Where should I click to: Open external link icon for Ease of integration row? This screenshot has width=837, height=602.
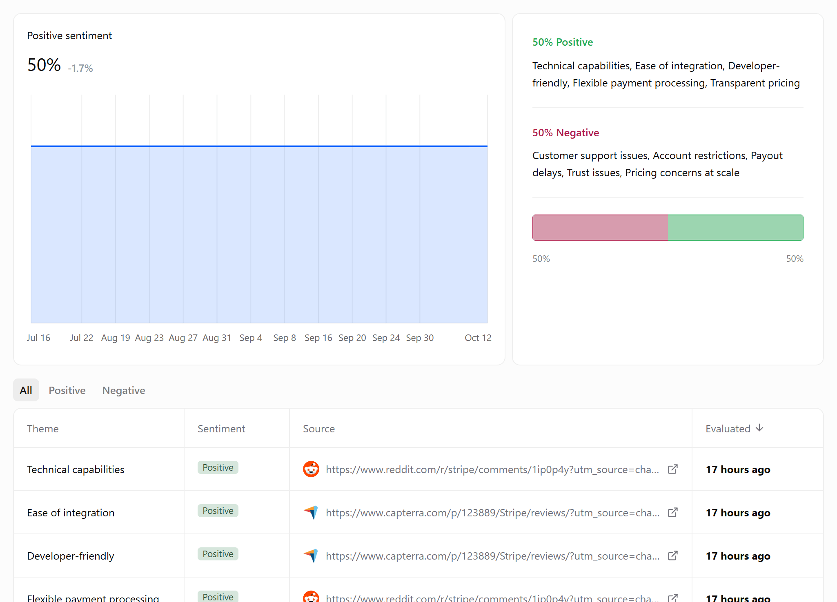tap(673, 512)
